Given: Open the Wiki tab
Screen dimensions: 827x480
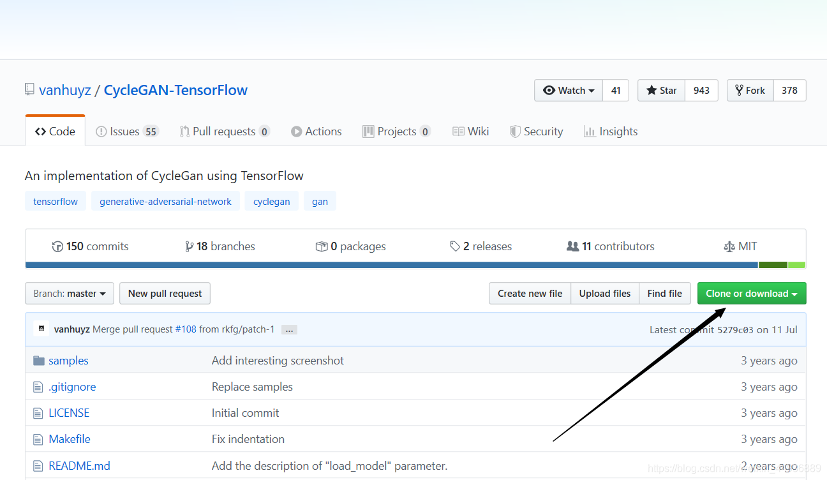Looking at the screenshot, I should click(471, 131).
